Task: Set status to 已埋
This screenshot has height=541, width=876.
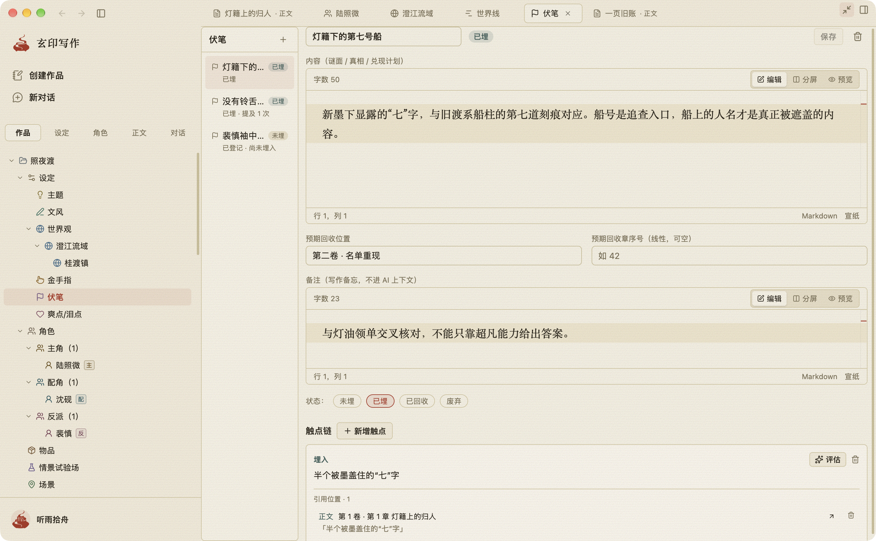Action: tap(380, 401)
